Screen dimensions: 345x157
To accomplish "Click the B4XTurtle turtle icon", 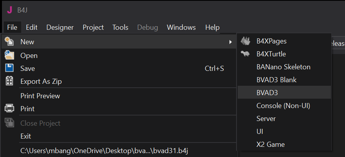I will (245, 54).
